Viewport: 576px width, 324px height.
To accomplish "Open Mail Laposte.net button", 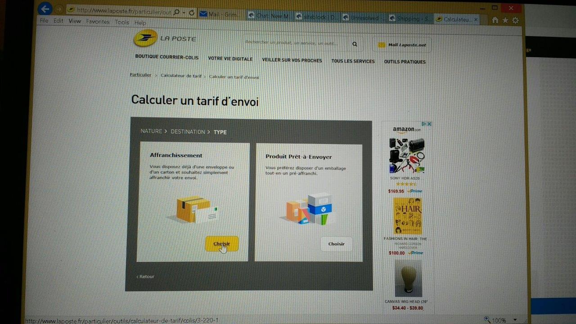I will pos(402,45).
